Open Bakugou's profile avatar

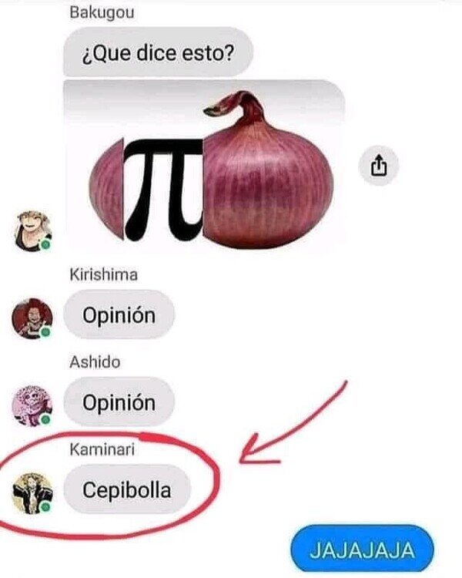point(32,231)
